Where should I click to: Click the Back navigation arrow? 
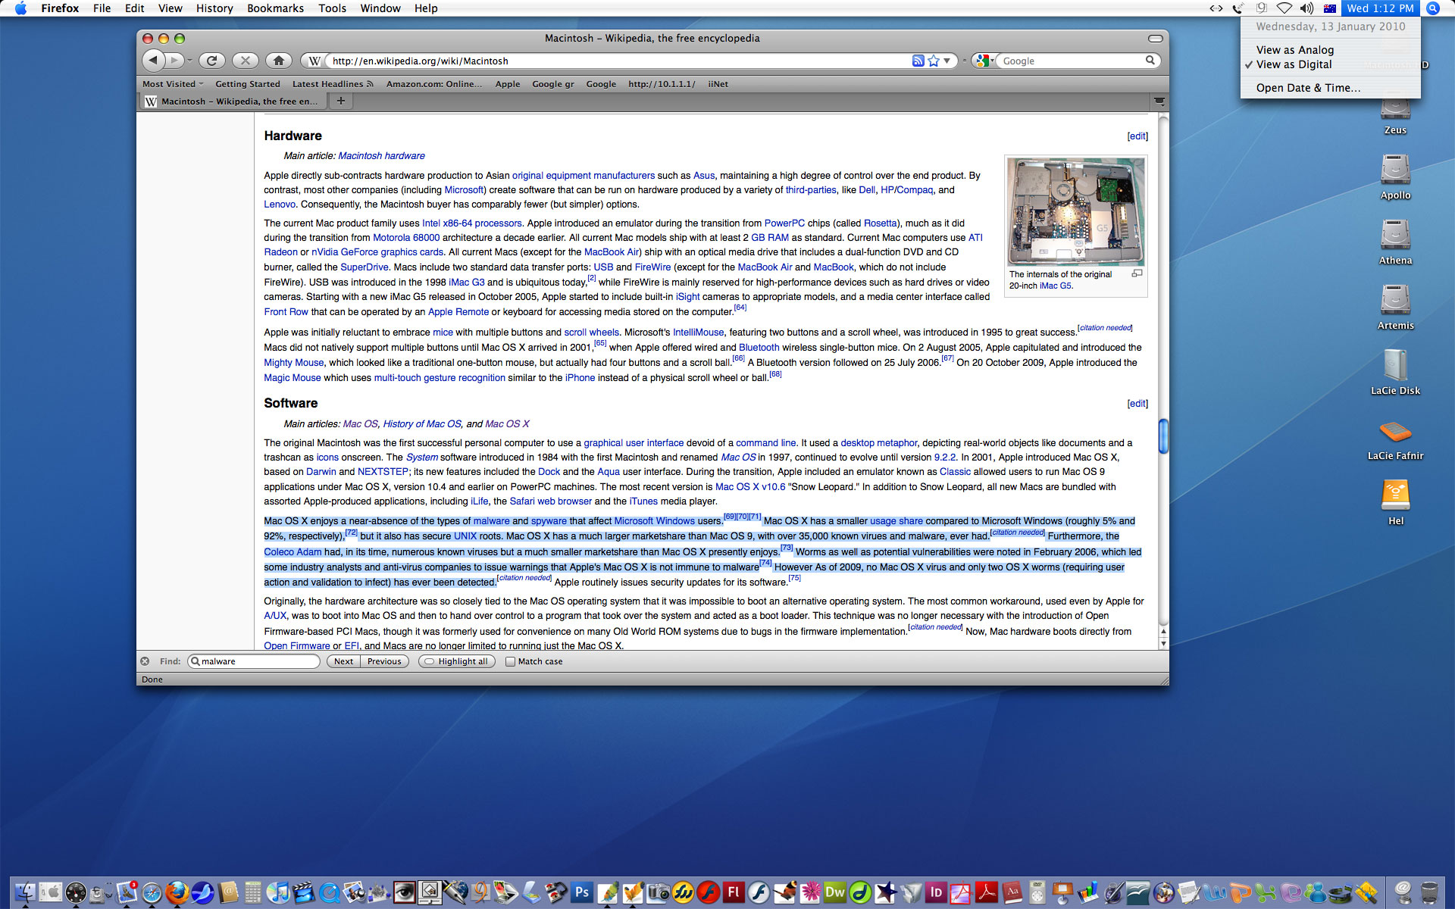click(154, 61)
